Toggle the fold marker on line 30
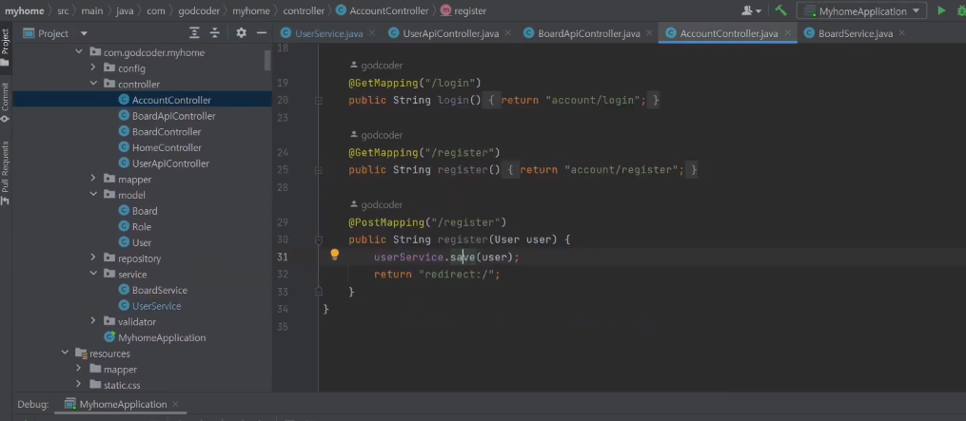 [319, 240]
